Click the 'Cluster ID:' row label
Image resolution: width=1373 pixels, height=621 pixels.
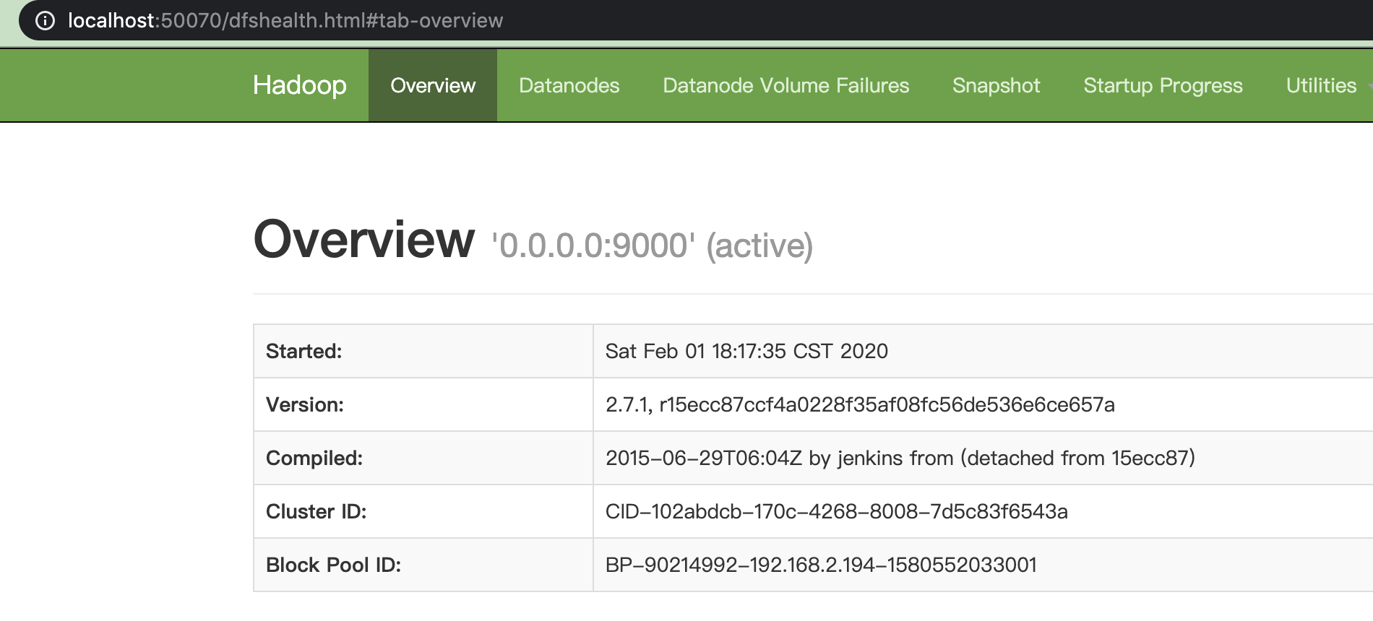pos(316,511)
